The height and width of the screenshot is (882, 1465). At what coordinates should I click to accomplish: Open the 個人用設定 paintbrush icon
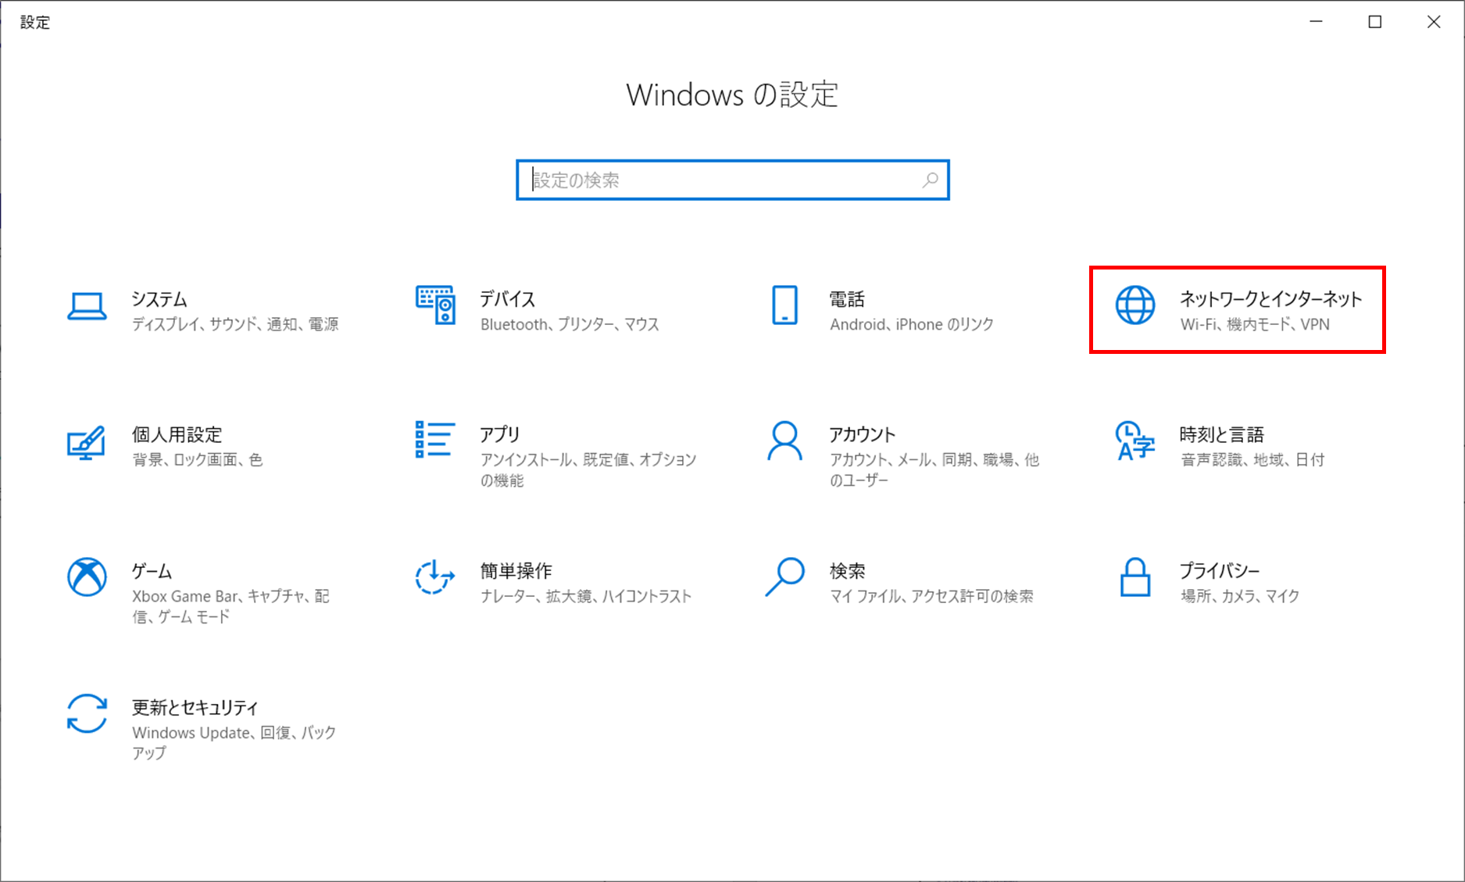[x=87, y=442]
